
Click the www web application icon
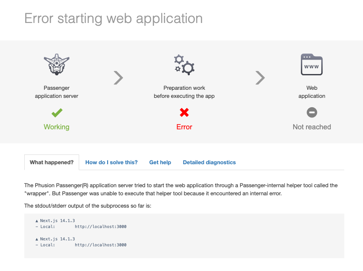point(312,65)
